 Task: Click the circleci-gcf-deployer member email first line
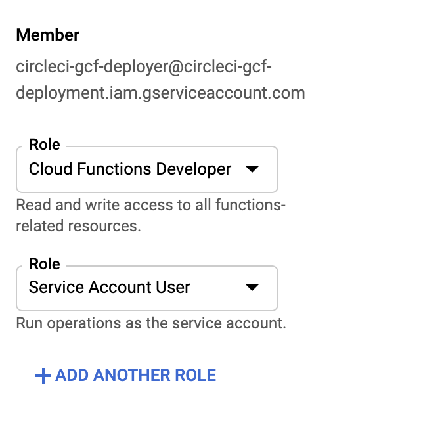[144, 68]
